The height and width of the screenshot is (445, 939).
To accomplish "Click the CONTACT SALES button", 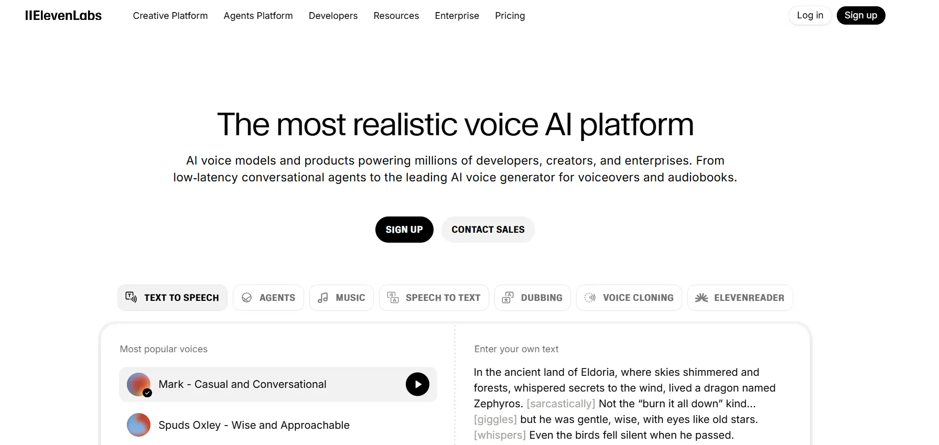I will click(488, 230).
